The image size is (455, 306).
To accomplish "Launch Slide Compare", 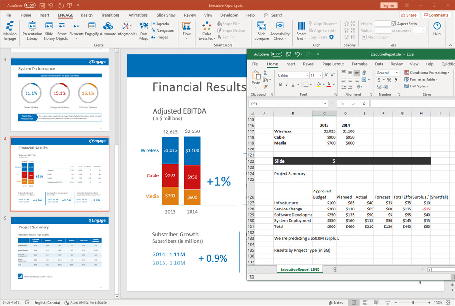I will [262, 31].
